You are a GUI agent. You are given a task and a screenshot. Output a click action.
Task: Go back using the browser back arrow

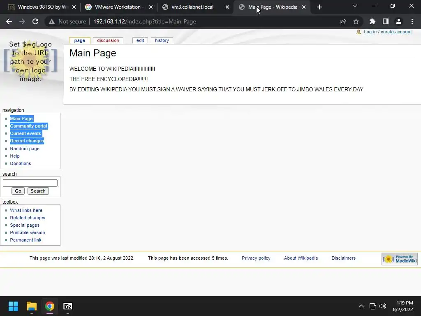pyautogui.click(x=9, y=21)
